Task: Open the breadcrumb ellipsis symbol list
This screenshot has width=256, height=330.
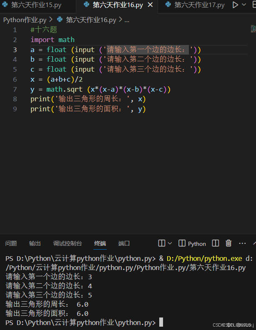Action: 127,20
